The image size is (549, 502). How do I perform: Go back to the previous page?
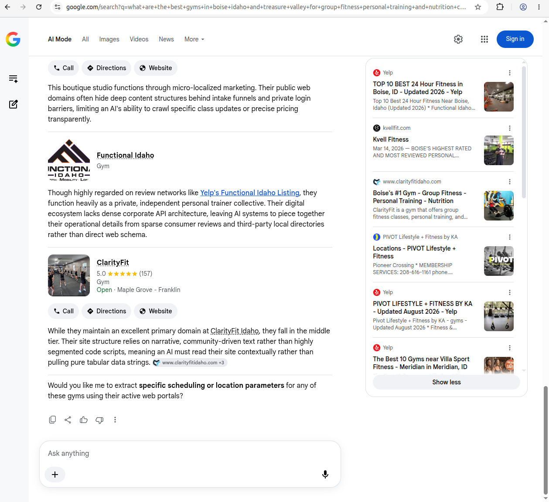point(7,7)
